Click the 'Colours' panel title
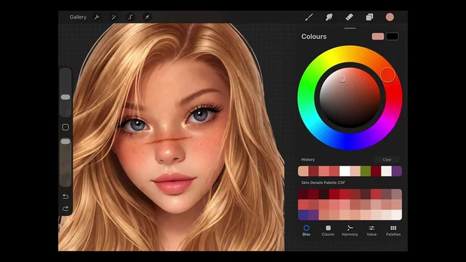The height and width of the screenshot is (262, 466). click(x=314, y=36)
